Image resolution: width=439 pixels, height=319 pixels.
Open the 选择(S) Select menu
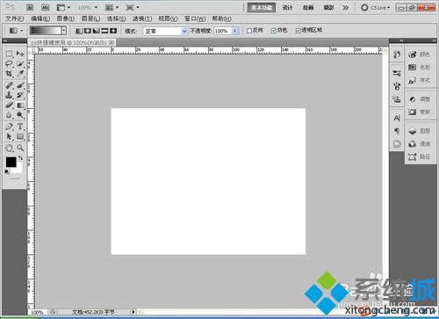click(116, 18)
